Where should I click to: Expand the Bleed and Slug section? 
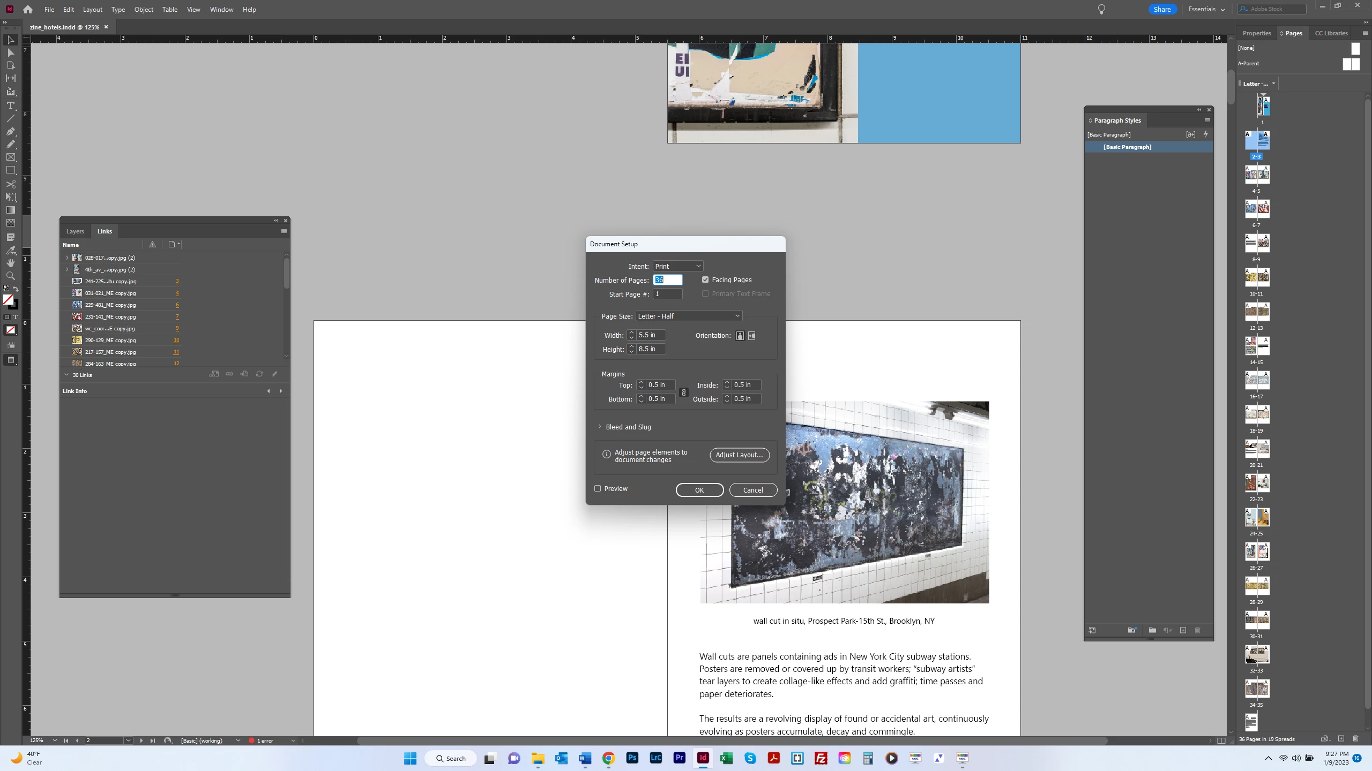point(600,427)
